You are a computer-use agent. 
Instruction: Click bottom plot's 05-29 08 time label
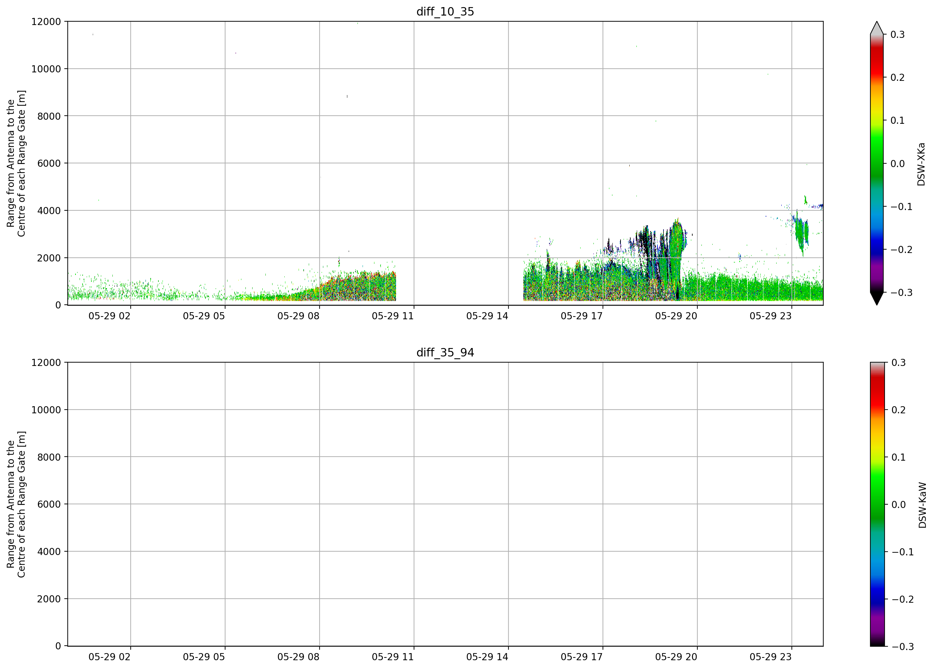tap(298, 657)
